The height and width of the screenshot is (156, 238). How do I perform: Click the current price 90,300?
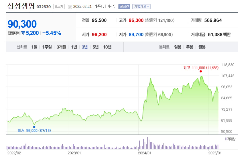pos(22,24)
